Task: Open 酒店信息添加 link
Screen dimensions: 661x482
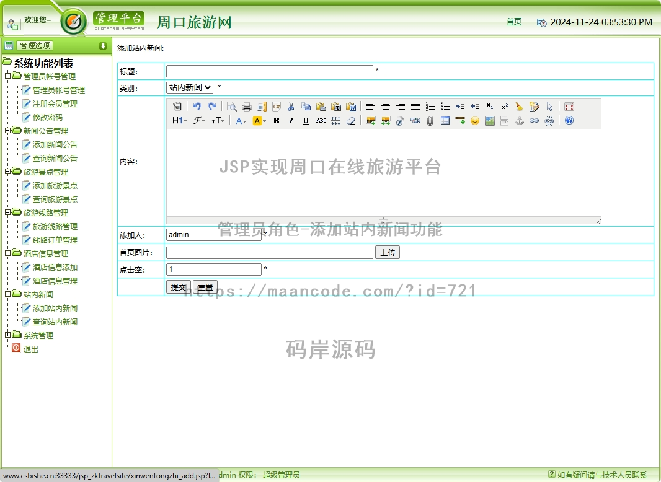Action: pyautogui.click(x=55, y=267)
